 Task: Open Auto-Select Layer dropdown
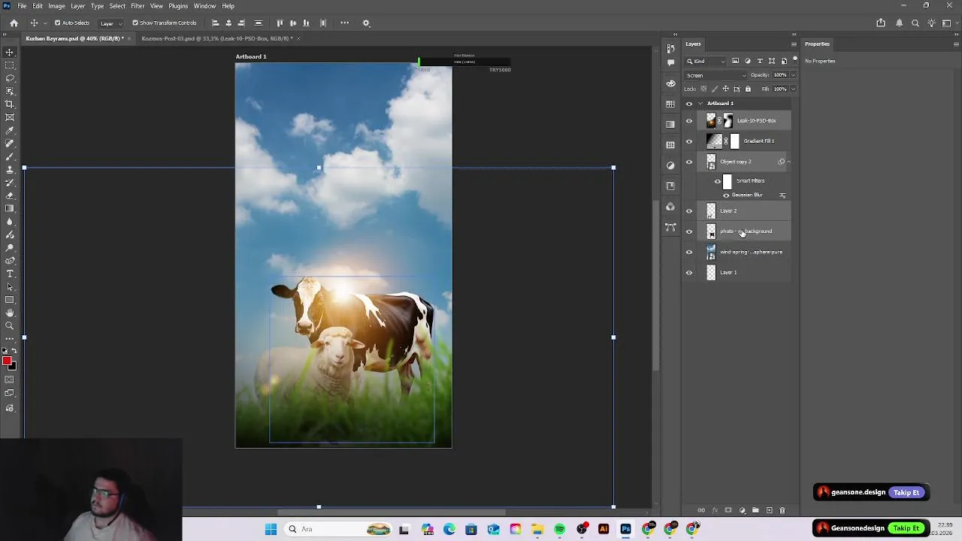pos(111,23)
